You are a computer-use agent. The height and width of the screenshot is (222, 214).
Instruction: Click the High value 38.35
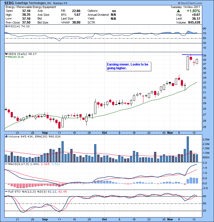coord(26,15)
